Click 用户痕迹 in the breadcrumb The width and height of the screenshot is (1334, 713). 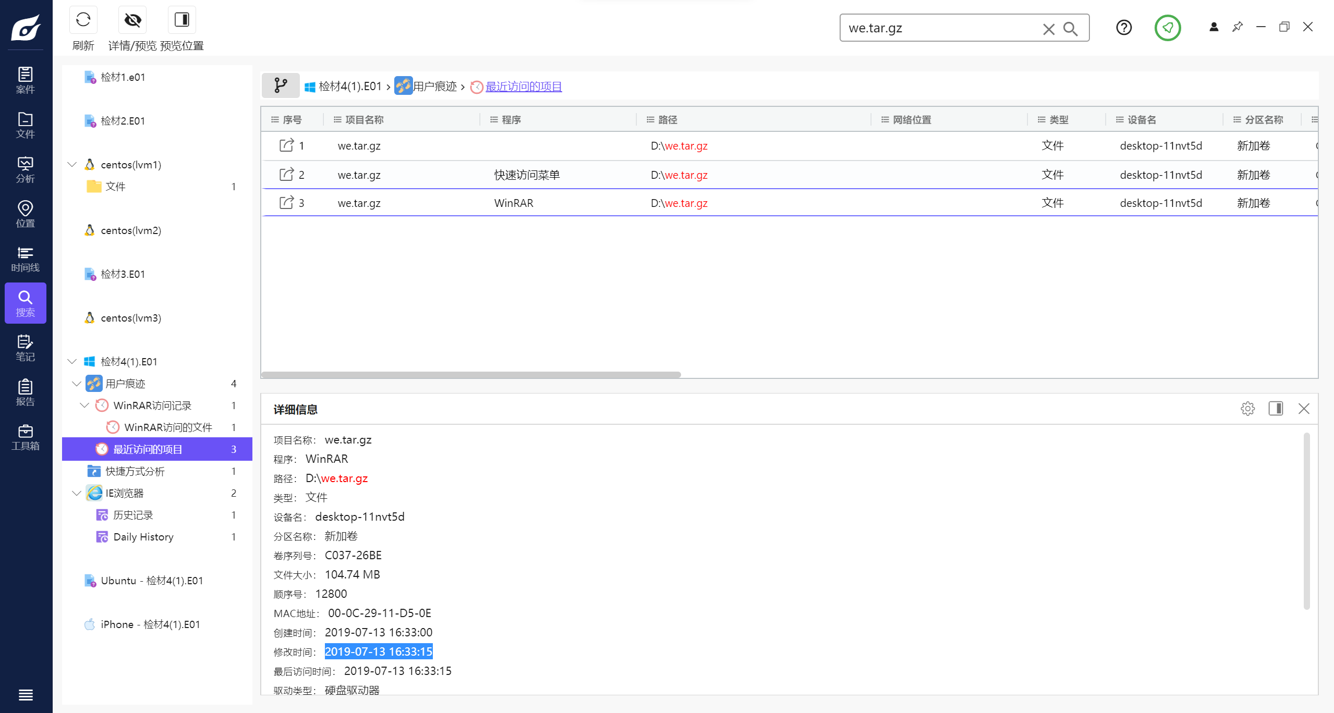click(434, 87)
